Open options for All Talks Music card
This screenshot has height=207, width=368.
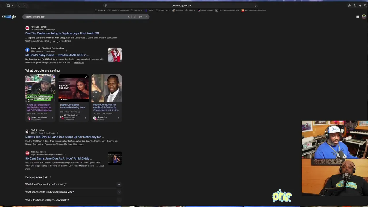click(x=85, y=118)
